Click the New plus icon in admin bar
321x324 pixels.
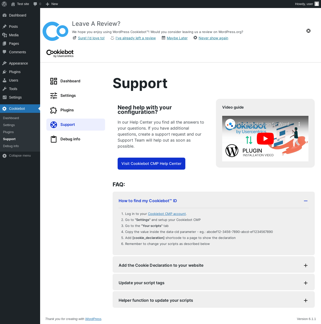(x=47, y=4)
